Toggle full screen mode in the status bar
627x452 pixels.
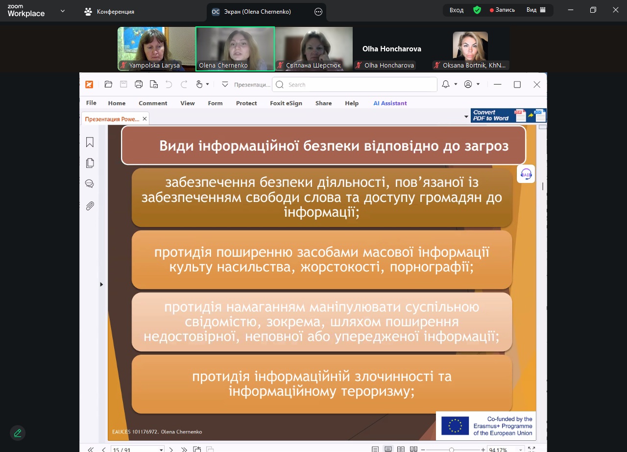click(x=531, y=449)
